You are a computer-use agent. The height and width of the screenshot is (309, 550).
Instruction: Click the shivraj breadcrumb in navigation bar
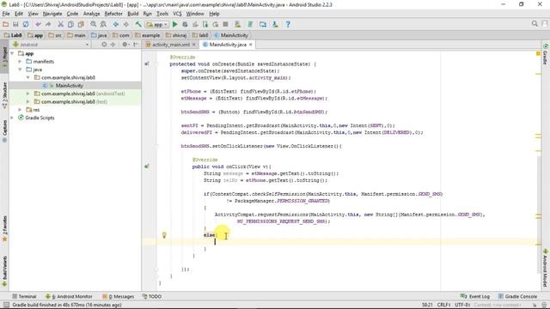pyautogui.click(x=176, y=35)
